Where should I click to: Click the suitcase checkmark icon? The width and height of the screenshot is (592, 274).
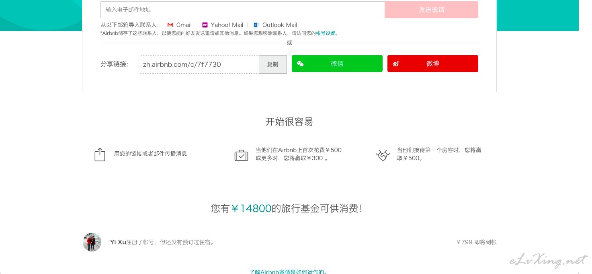point(241,155)
